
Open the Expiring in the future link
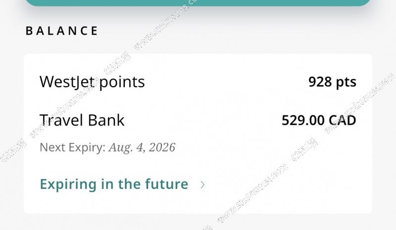click(114, 184)
